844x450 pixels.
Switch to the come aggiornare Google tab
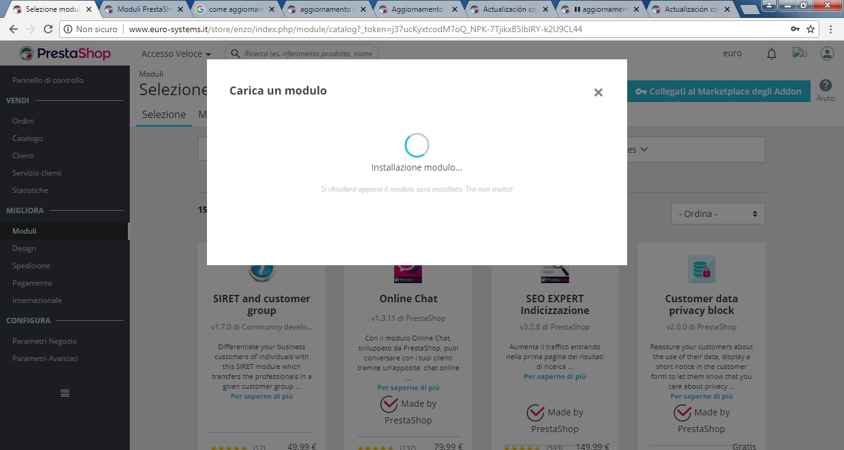pos(235,9)
